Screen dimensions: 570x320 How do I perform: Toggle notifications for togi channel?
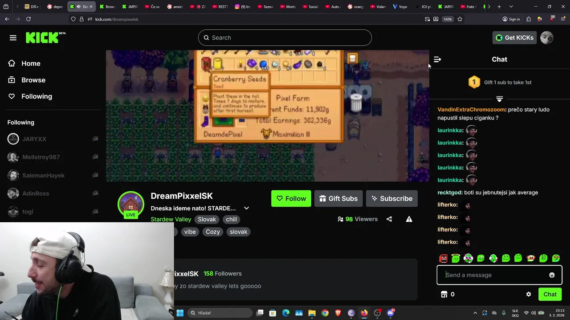95,212
